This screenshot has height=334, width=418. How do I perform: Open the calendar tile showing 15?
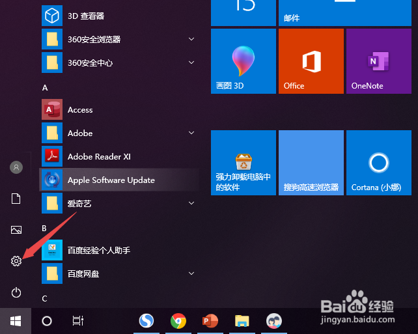pos(244,13)
